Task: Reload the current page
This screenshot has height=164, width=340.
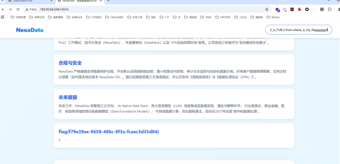Action: pos(18,9)
